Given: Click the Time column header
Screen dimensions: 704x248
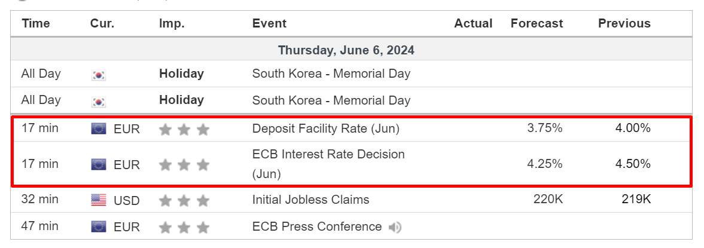Looking at the screenshot, I should click(x=35, y=23).
